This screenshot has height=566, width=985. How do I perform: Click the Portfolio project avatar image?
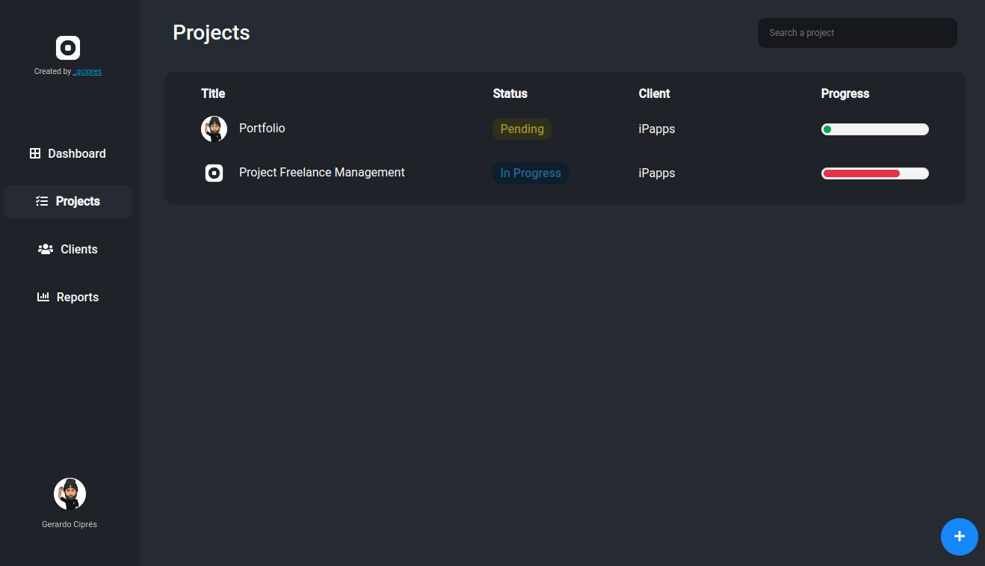[x=214, y=129]
